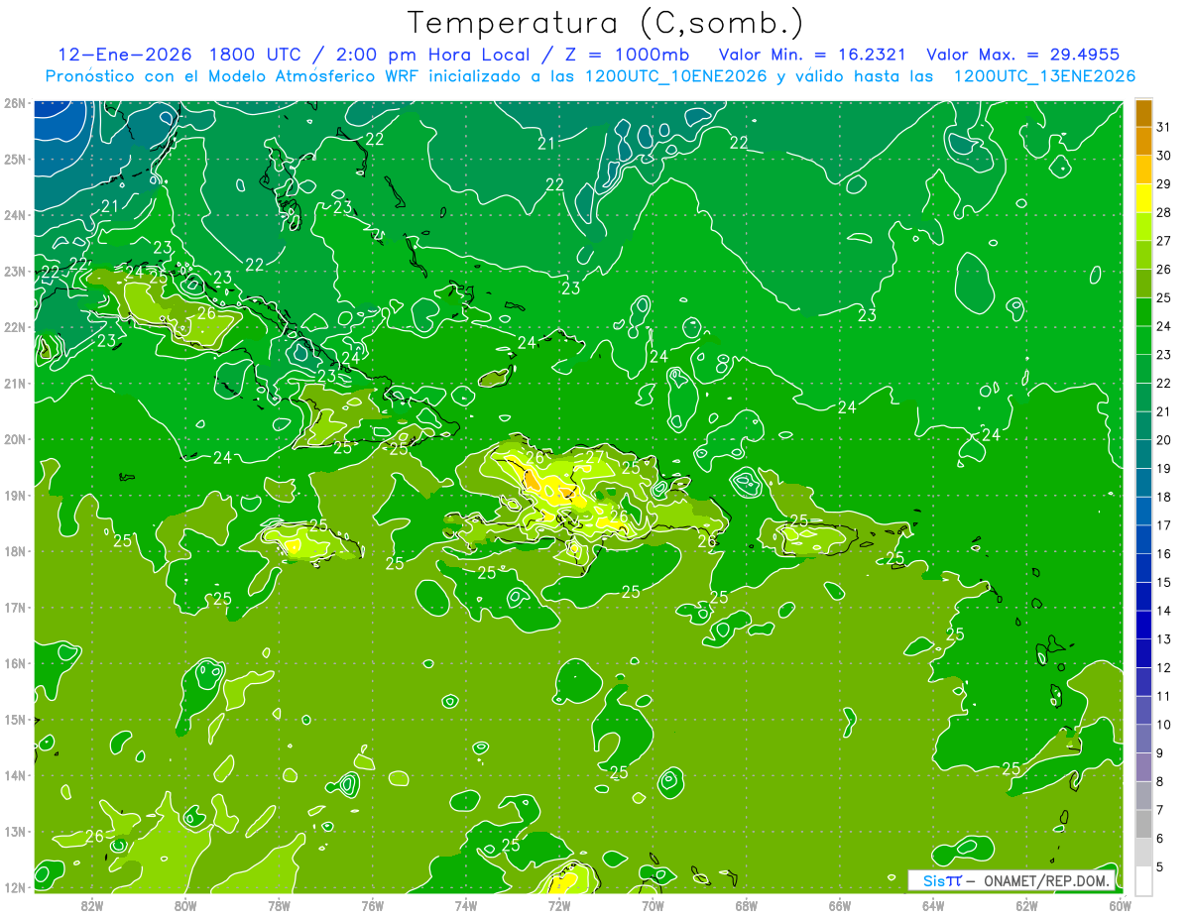Click the colorbar label 28
Viewport: 1190px width, 919px height.
coord(1164,213)
